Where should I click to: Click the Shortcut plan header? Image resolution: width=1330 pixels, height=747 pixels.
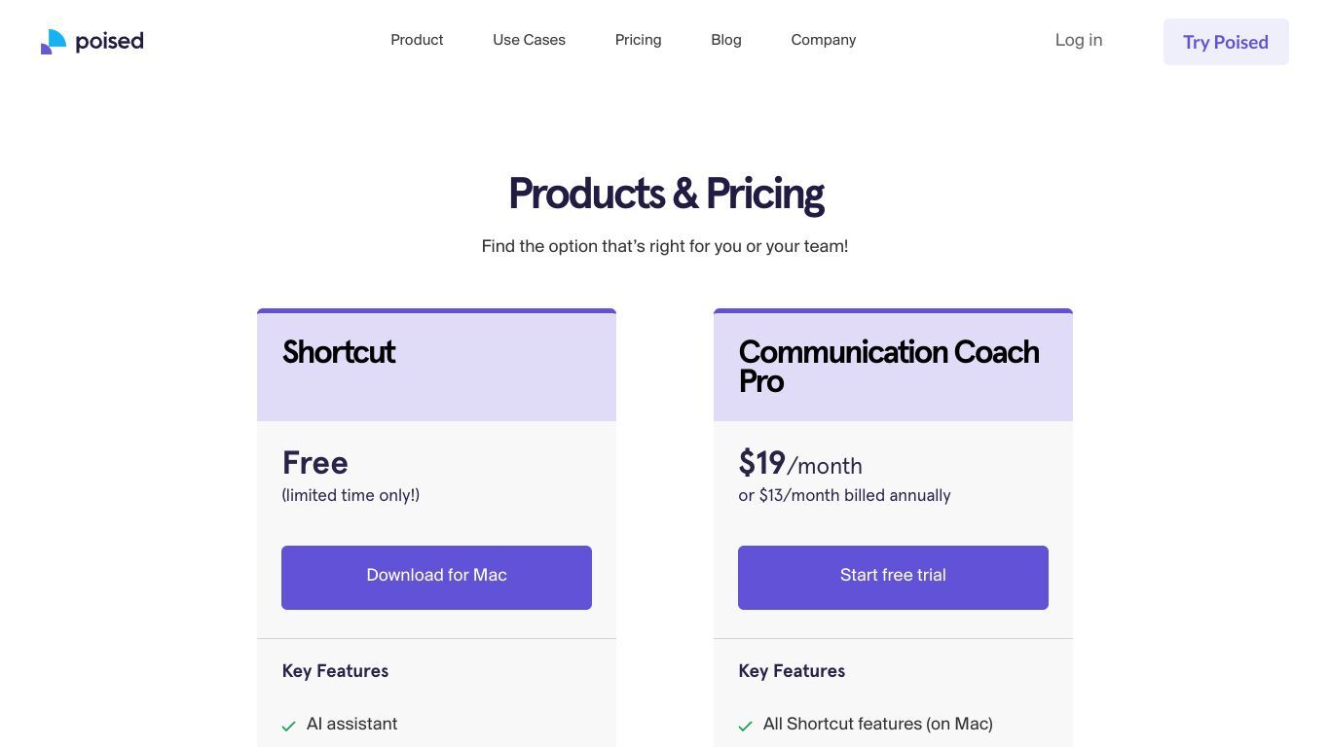pos(339,352)
